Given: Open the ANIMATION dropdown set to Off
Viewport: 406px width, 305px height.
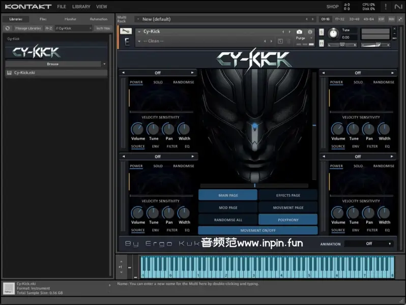Looking at the screenshot, I should pos(369,243).
